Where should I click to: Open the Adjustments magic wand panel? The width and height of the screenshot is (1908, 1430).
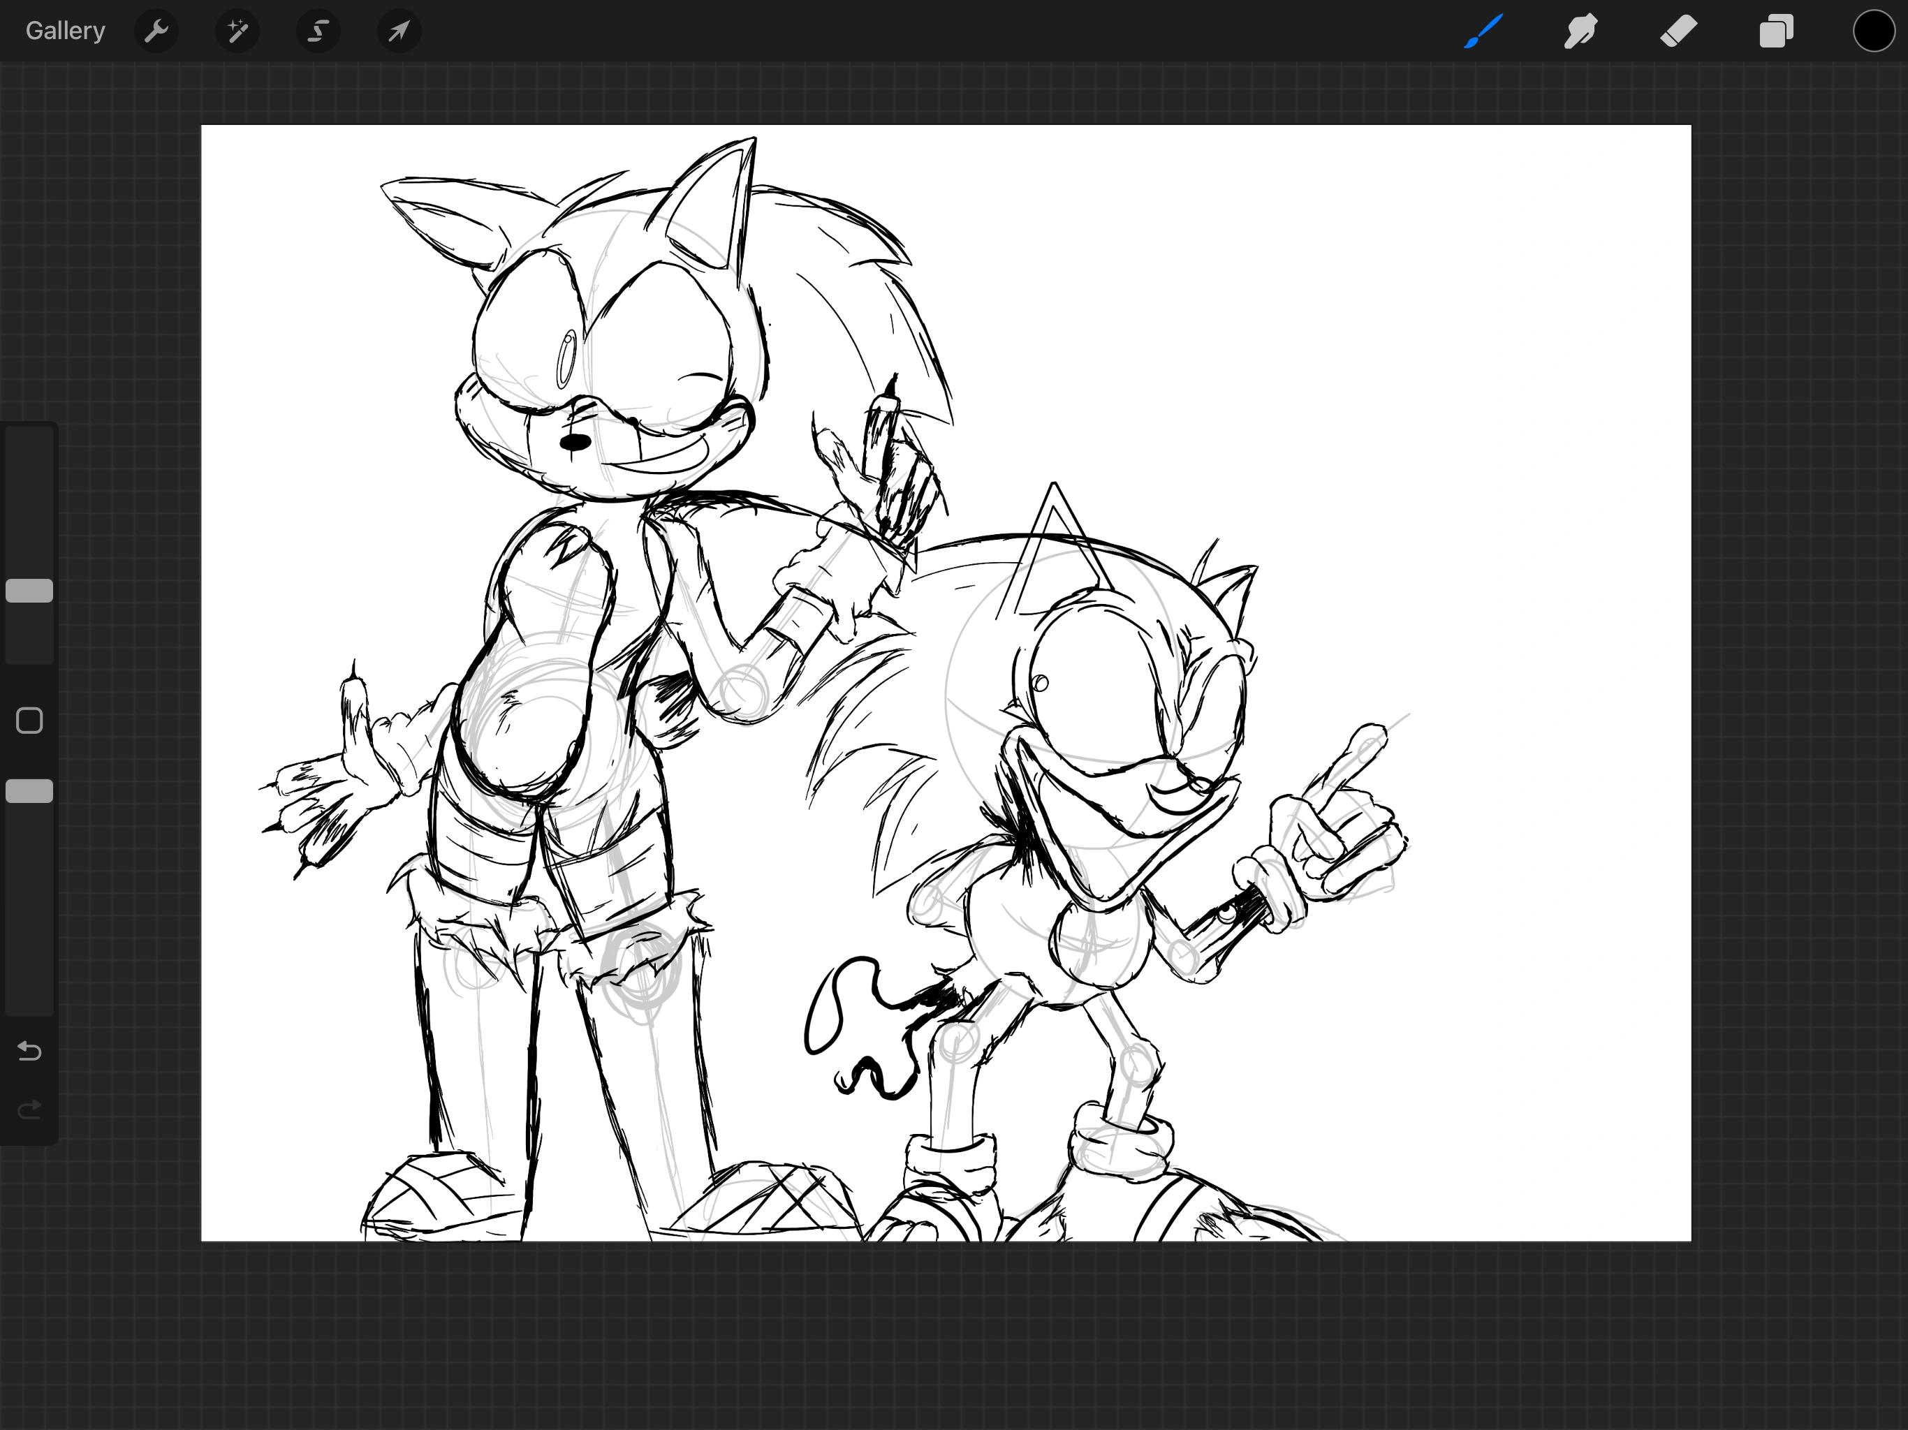(x=237, y=31)
